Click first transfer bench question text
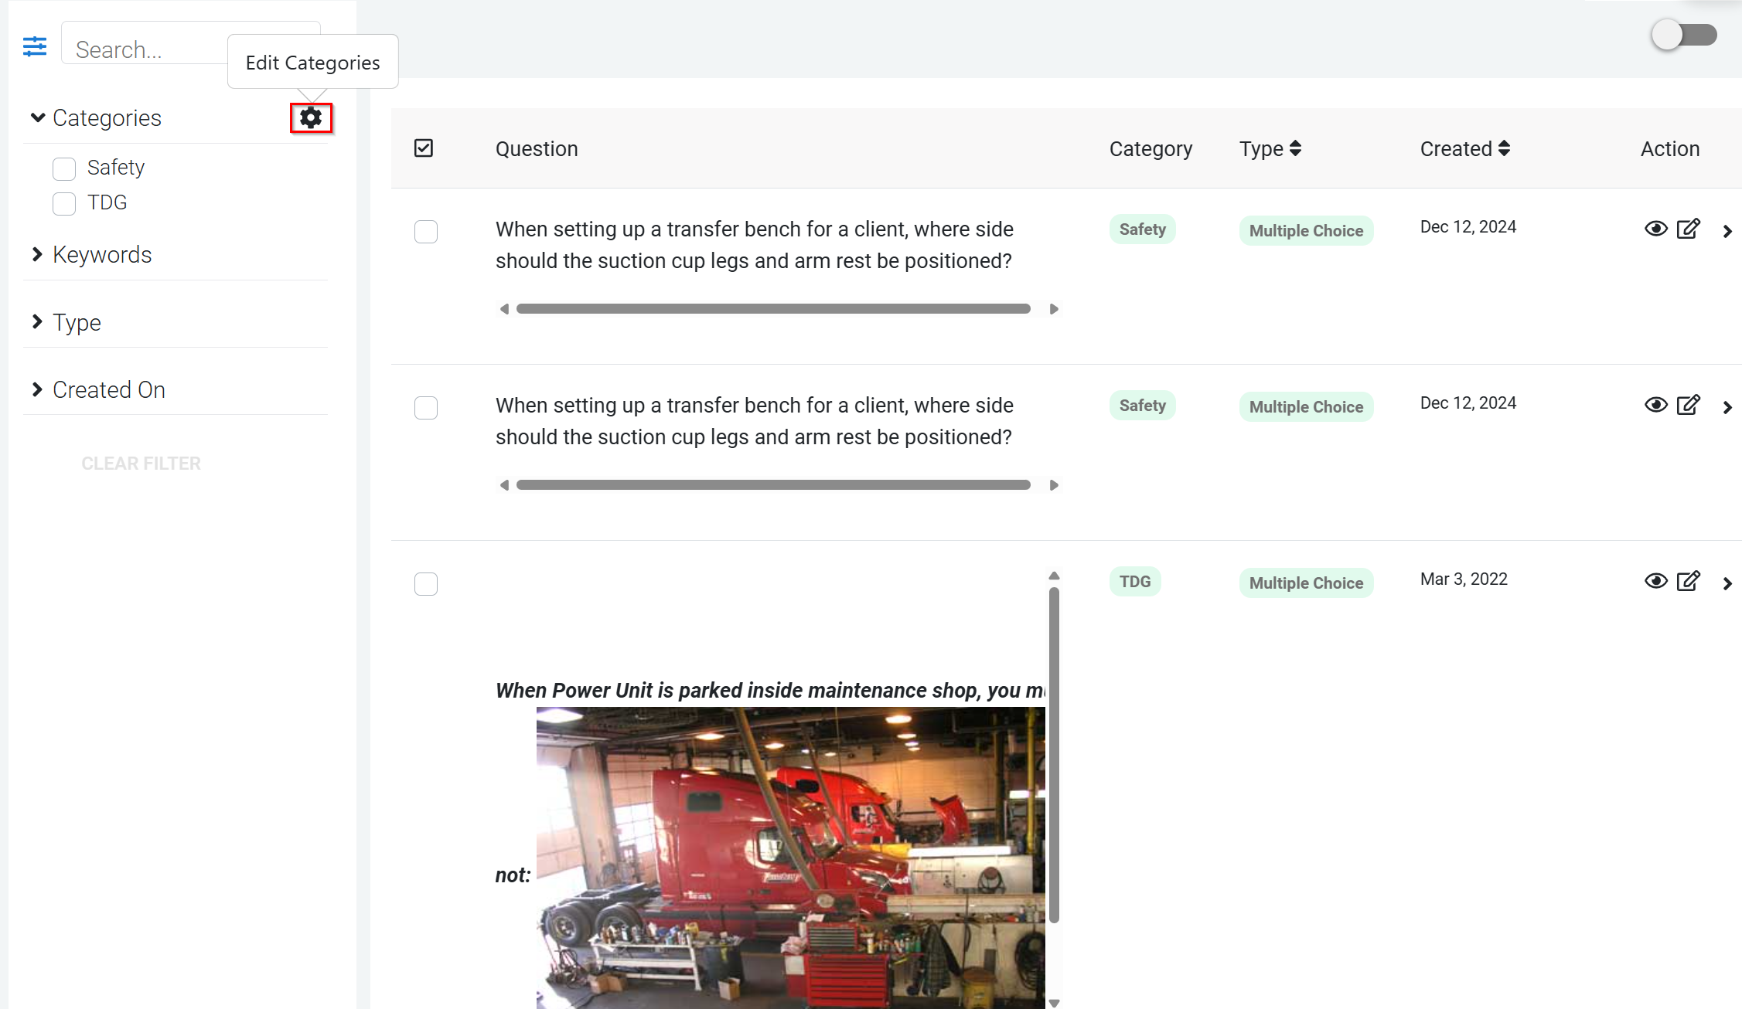 [754, 245]
